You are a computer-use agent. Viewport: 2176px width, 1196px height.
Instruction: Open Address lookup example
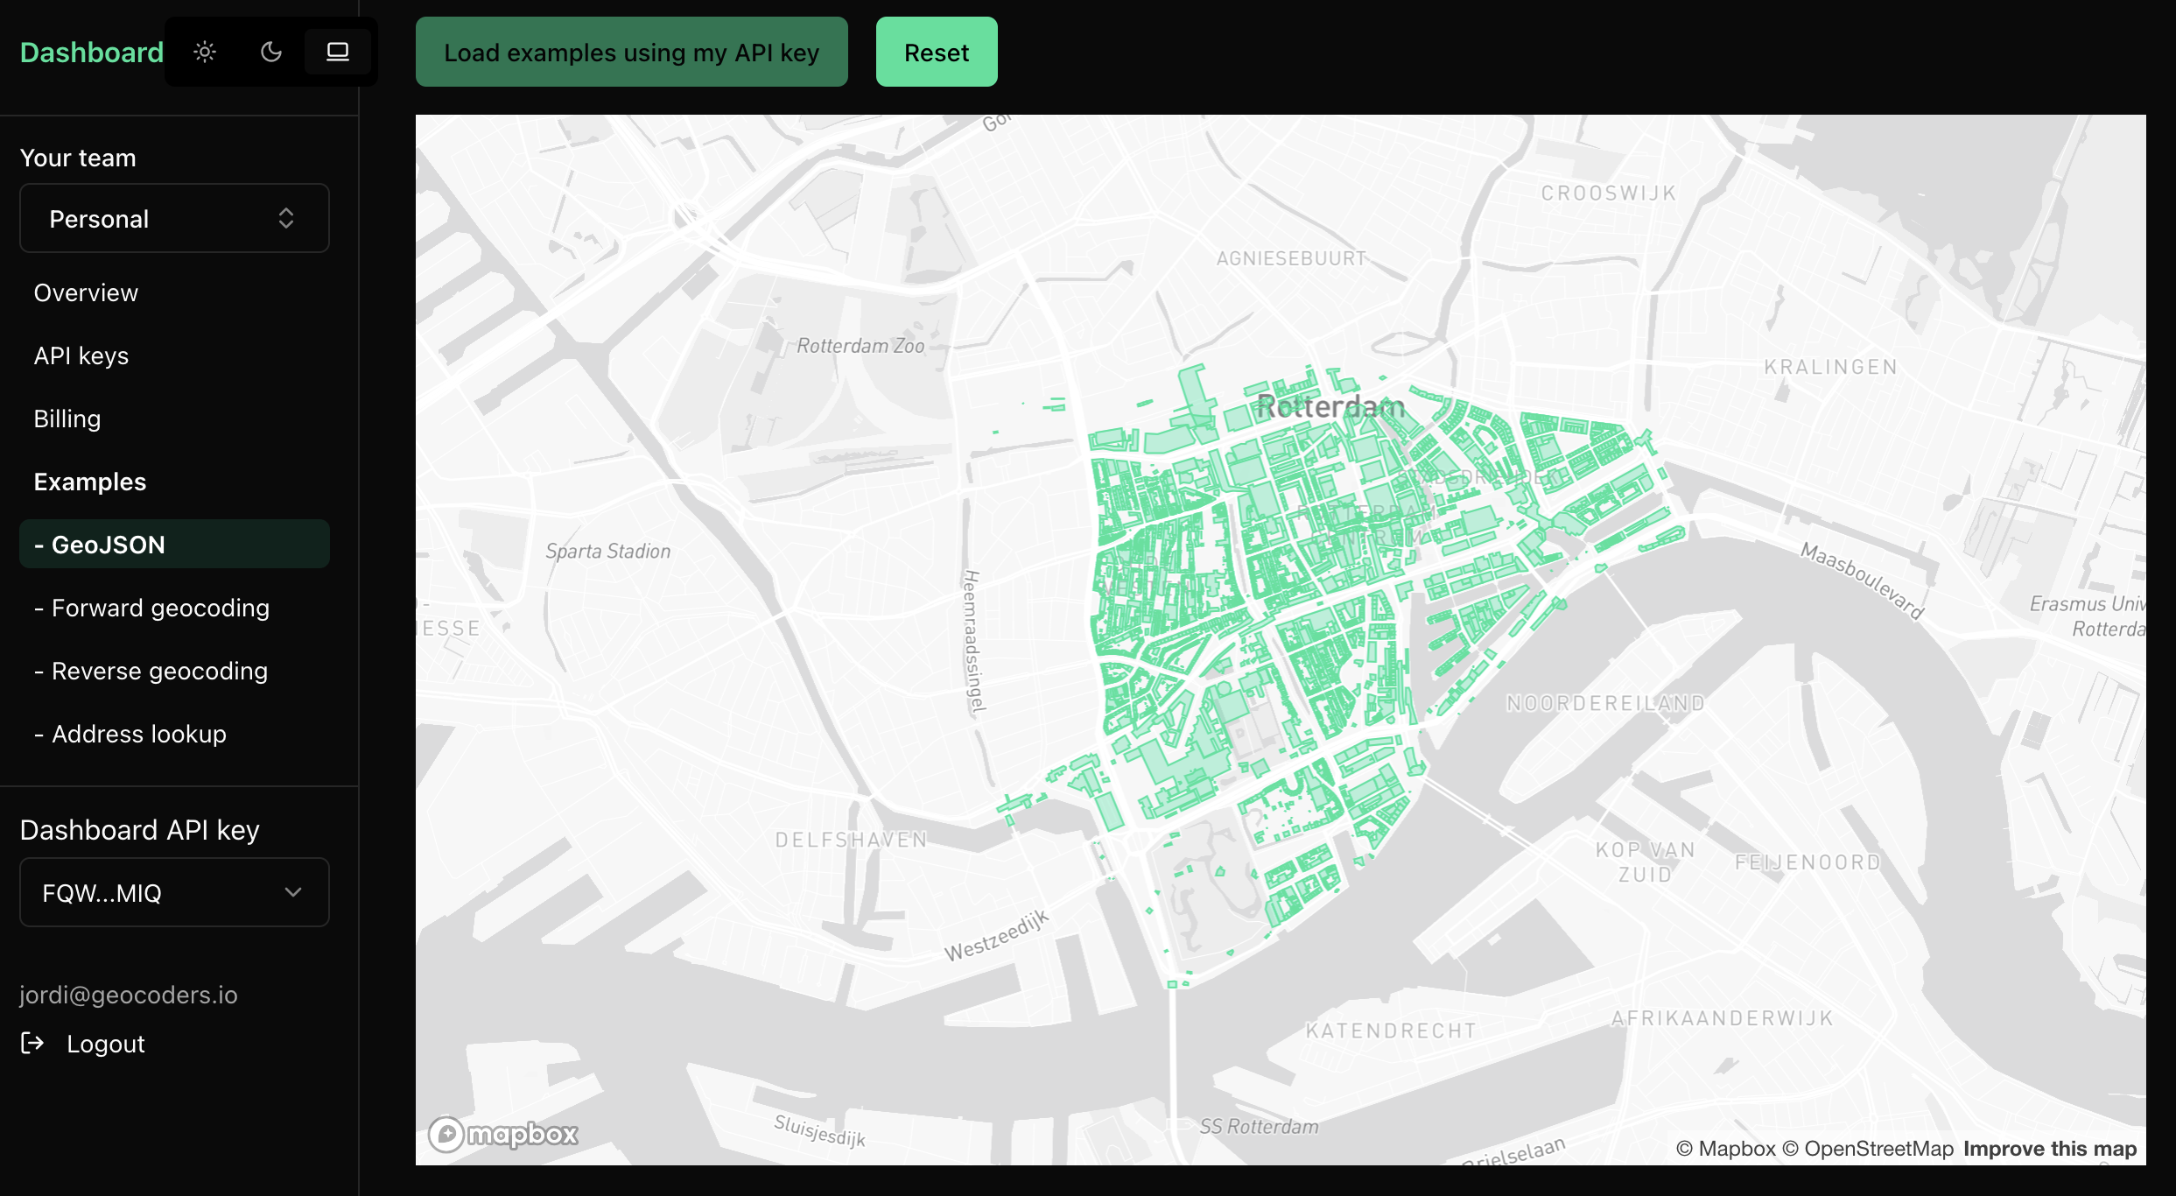coord(130,734)
